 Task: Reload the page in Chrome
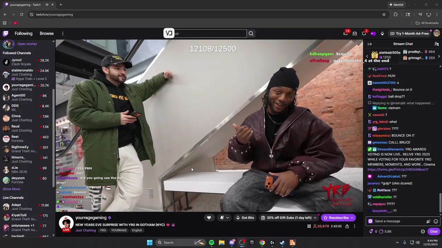pyautogui.click(x=21, y=14)
